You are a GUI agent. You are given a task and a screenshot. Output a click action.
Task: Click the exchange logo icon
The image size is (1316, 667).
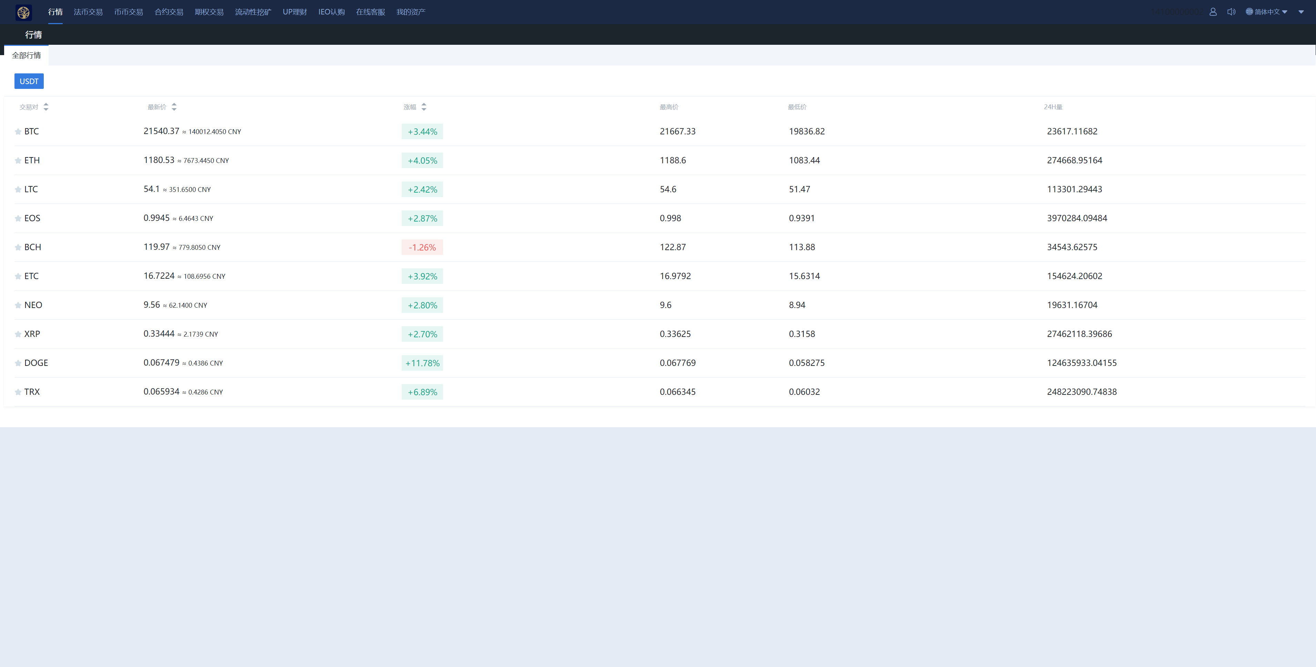pos(23,12)
